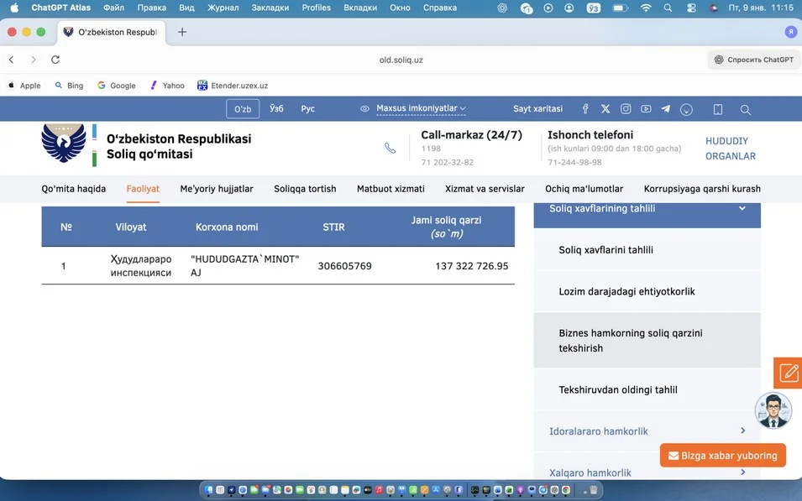Reload the page with the refresh button
This screenshot has height=501, width=802.
[55, 60]
